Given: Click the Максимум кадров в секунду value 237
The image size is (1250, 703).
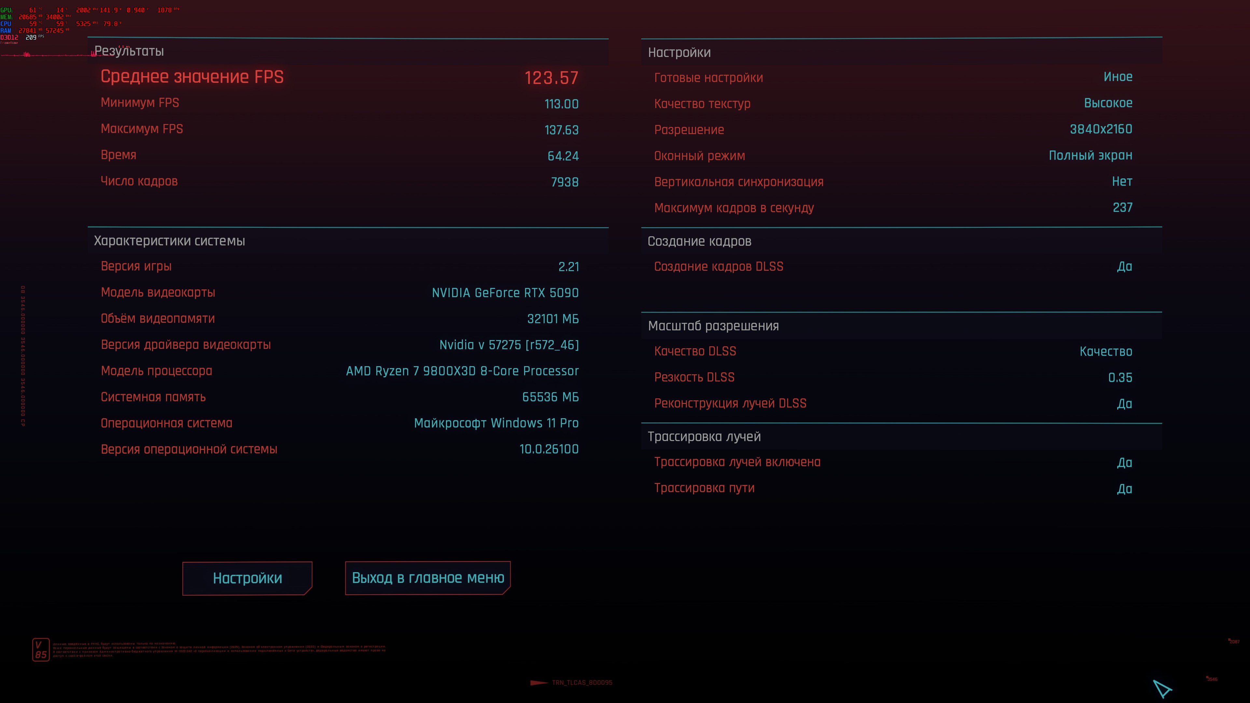Looking at the screenshot, I should (1122, 208).
